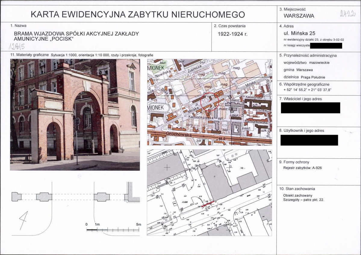Screen dimensions: 361x255
Task: Click the Grochowska street label on map
Action: click(x=179, y=134)
